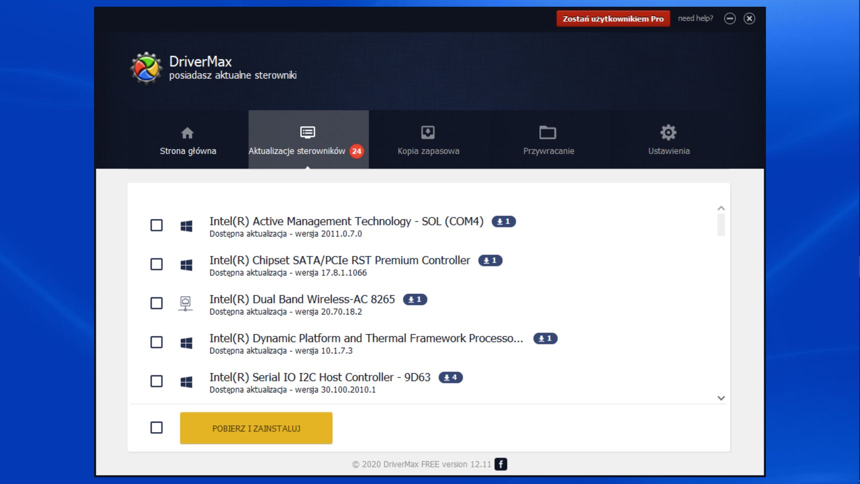Click the scroll down arrow of driver list
Image resolution: width=860 pixels, height=484 pixels.
pos(721,398)
